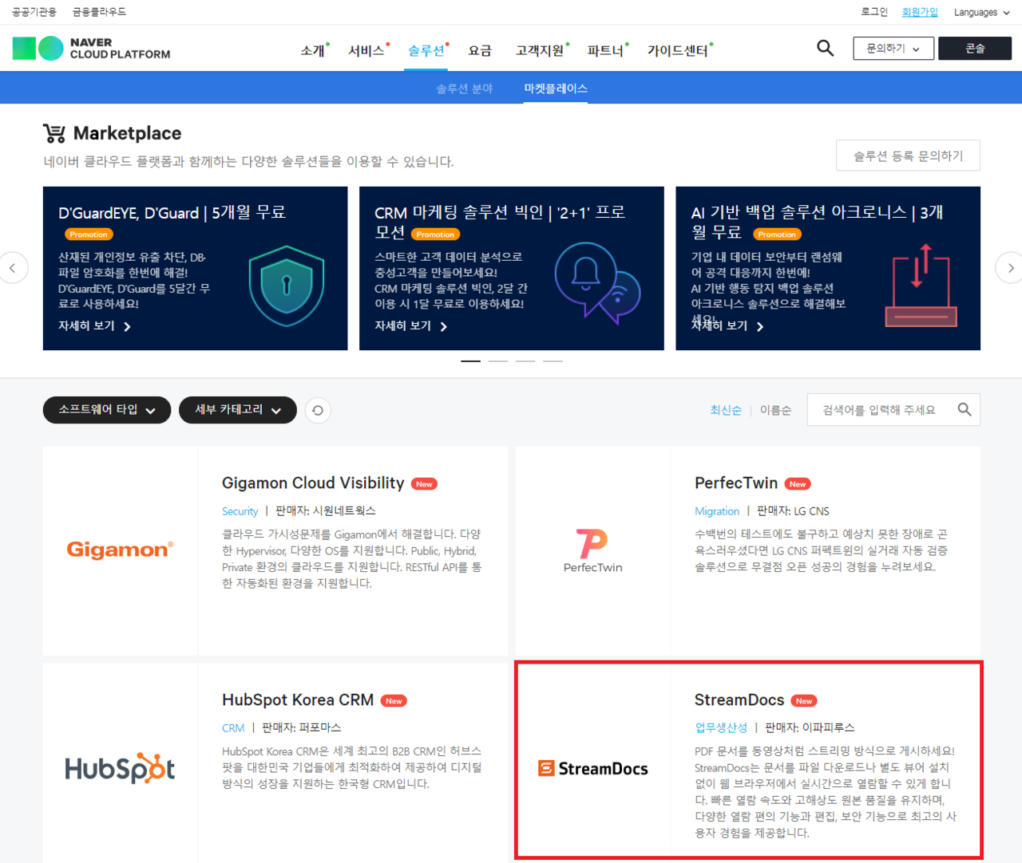Click the 콘솔 button
This screenshot has width=1022, height=863.
(974, 48)
